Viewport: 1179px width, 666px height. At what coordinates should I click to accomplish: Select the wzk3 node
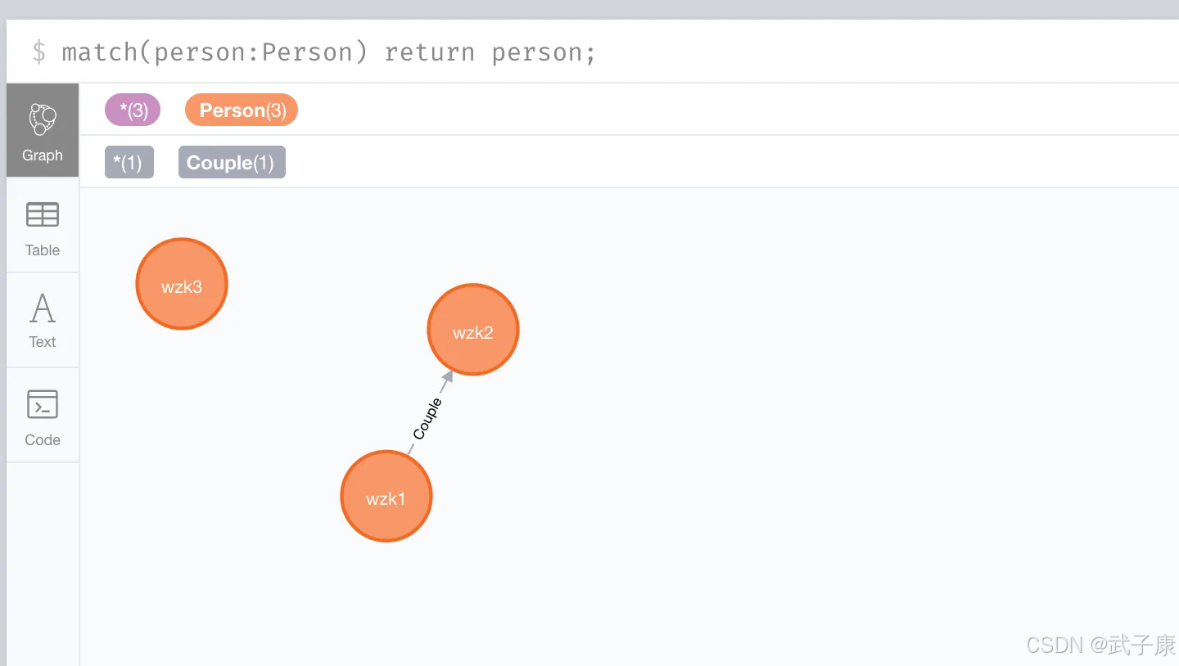181,284
